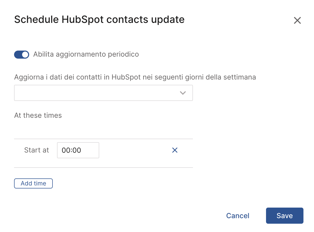Click the Start at time field
Viewport: 314px width, 232px height.
point(78,150)
